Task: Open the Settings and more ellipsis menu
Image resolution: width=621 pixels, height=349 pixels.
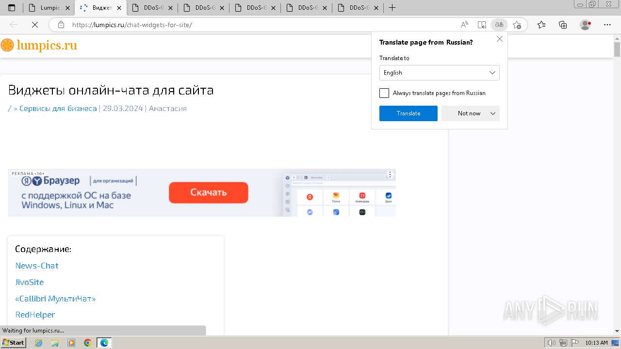Action: 607,25
